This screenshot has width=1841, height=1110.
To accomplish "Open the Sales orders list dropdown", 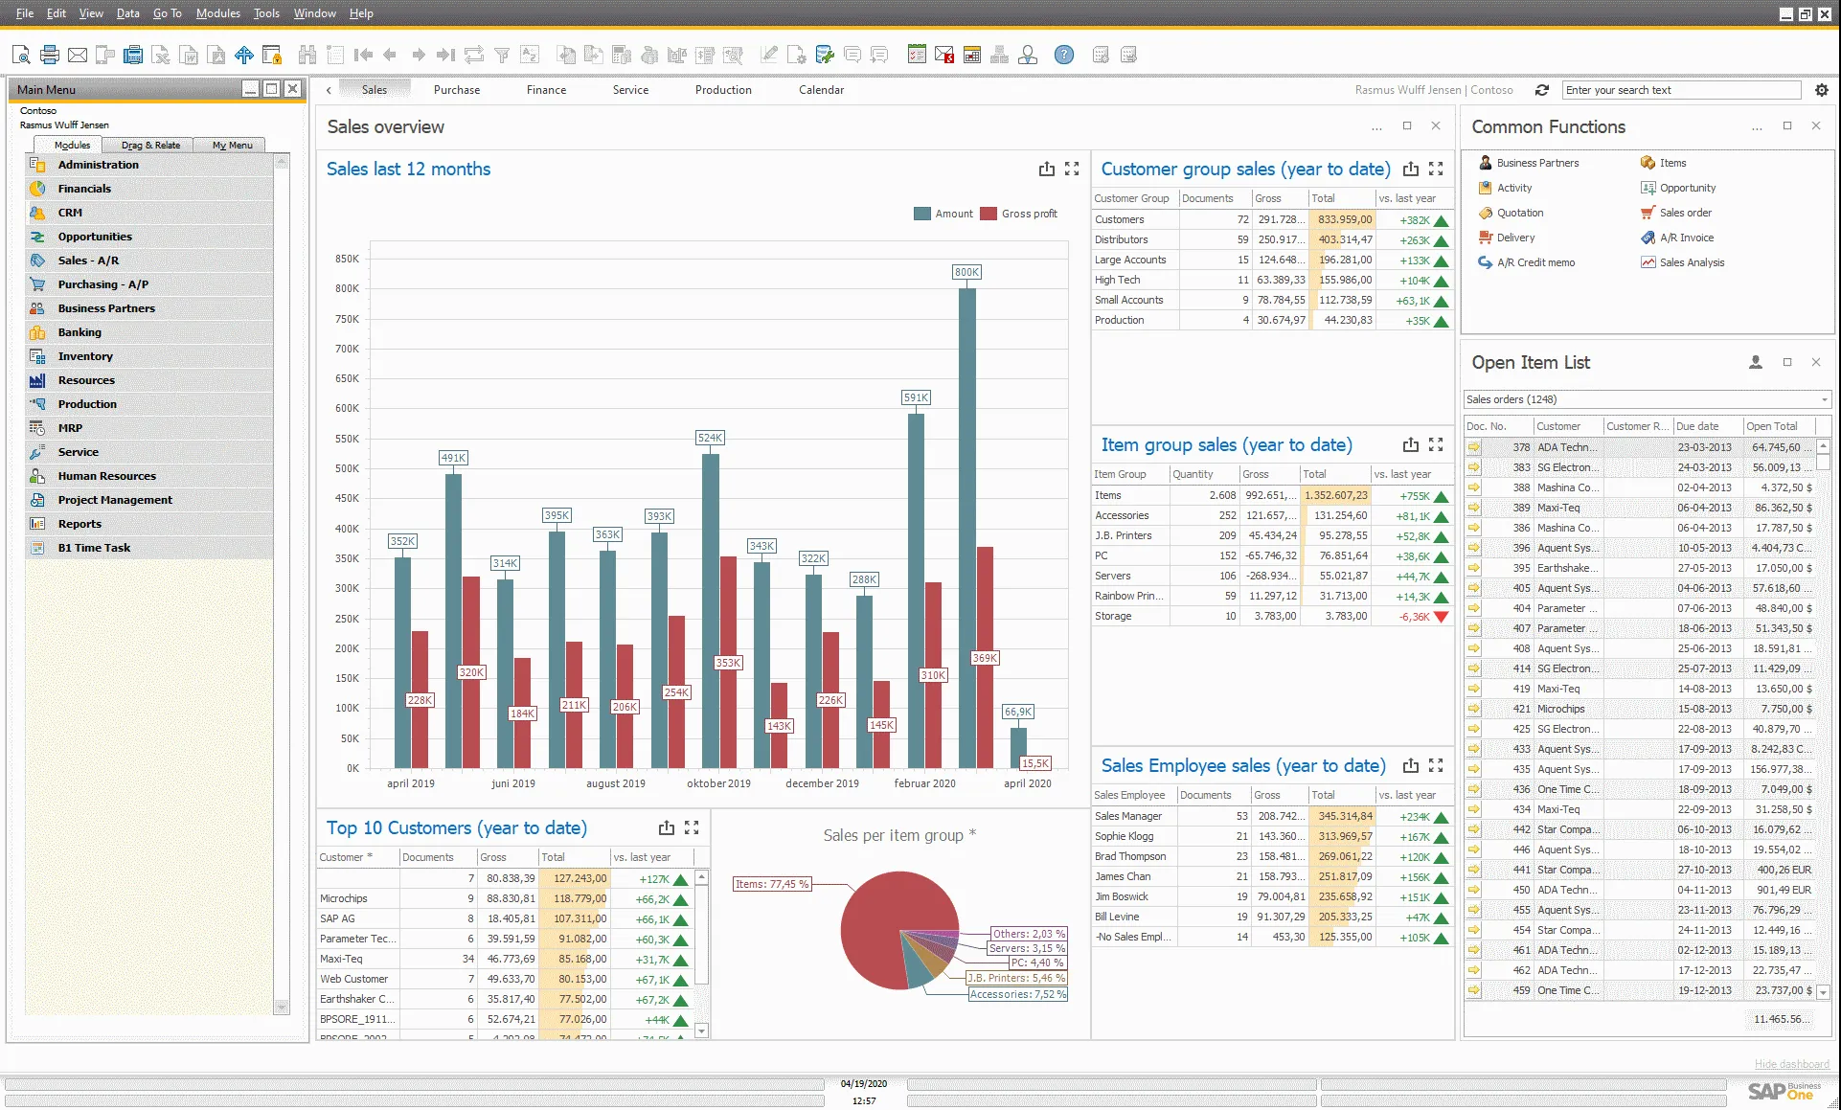I will 1822,399.
